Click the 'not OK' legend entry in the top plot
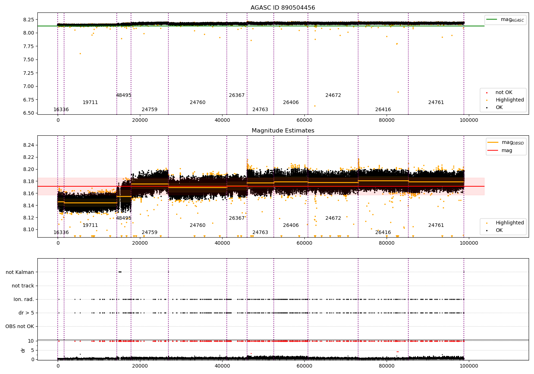Image resolution: width=534 pixels, height=374 pixels. click(x=504, y=93)
